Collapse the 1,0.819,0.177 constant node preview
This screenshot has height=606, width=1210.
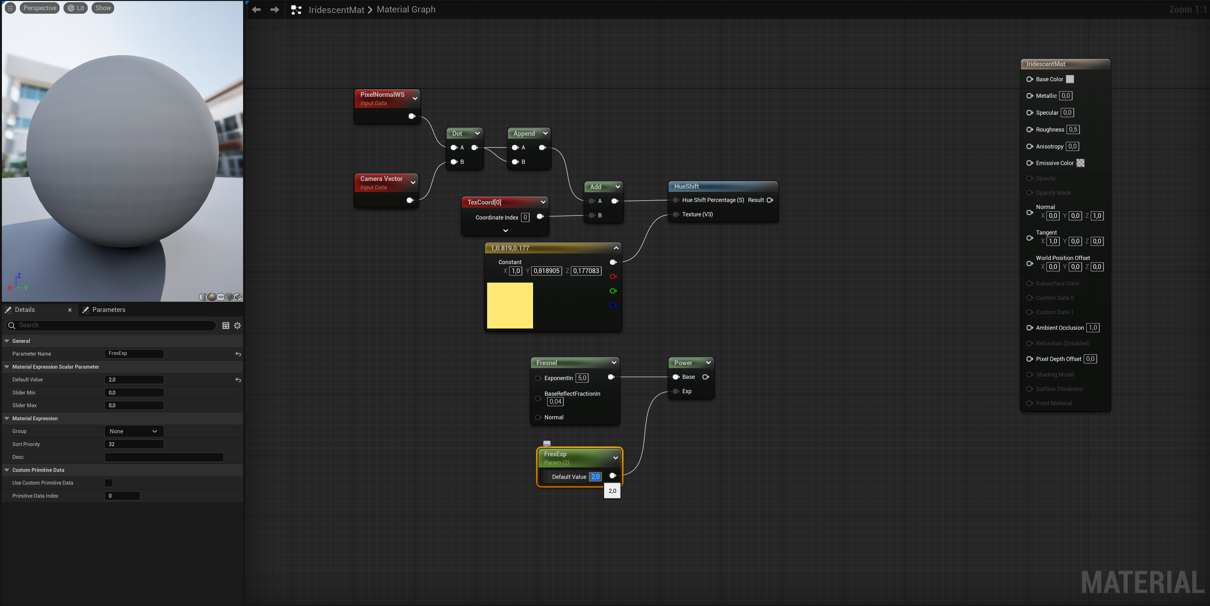(616, 248)
